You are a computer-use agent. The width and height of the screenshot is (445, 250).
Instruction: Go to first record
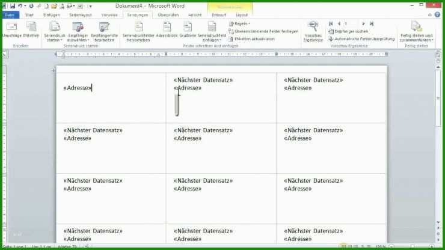[331, 24]
